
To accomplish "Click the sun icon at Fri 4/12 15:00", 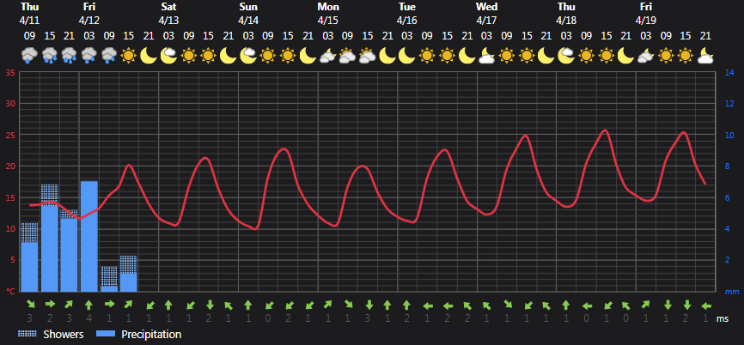I will (x=129, y=56).
